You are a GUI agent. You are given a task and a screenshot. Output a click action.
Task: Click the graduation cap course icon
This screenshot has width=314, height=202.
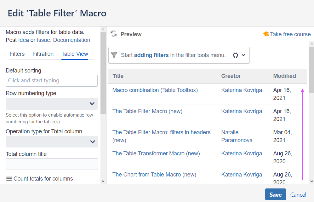click(266, 34)
